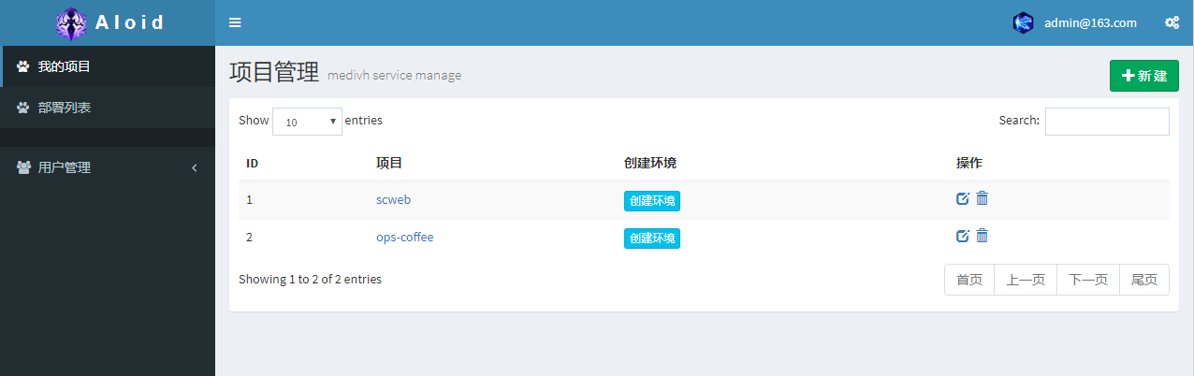Viewport: 1194px width, 376px height.
Task: Delete the scweb project
Action: pos(982,198)
